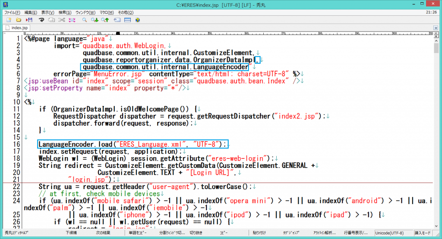This screenshot has width=442, height=239.
Task: Click the New file toolbar icon
Action: 9,20
